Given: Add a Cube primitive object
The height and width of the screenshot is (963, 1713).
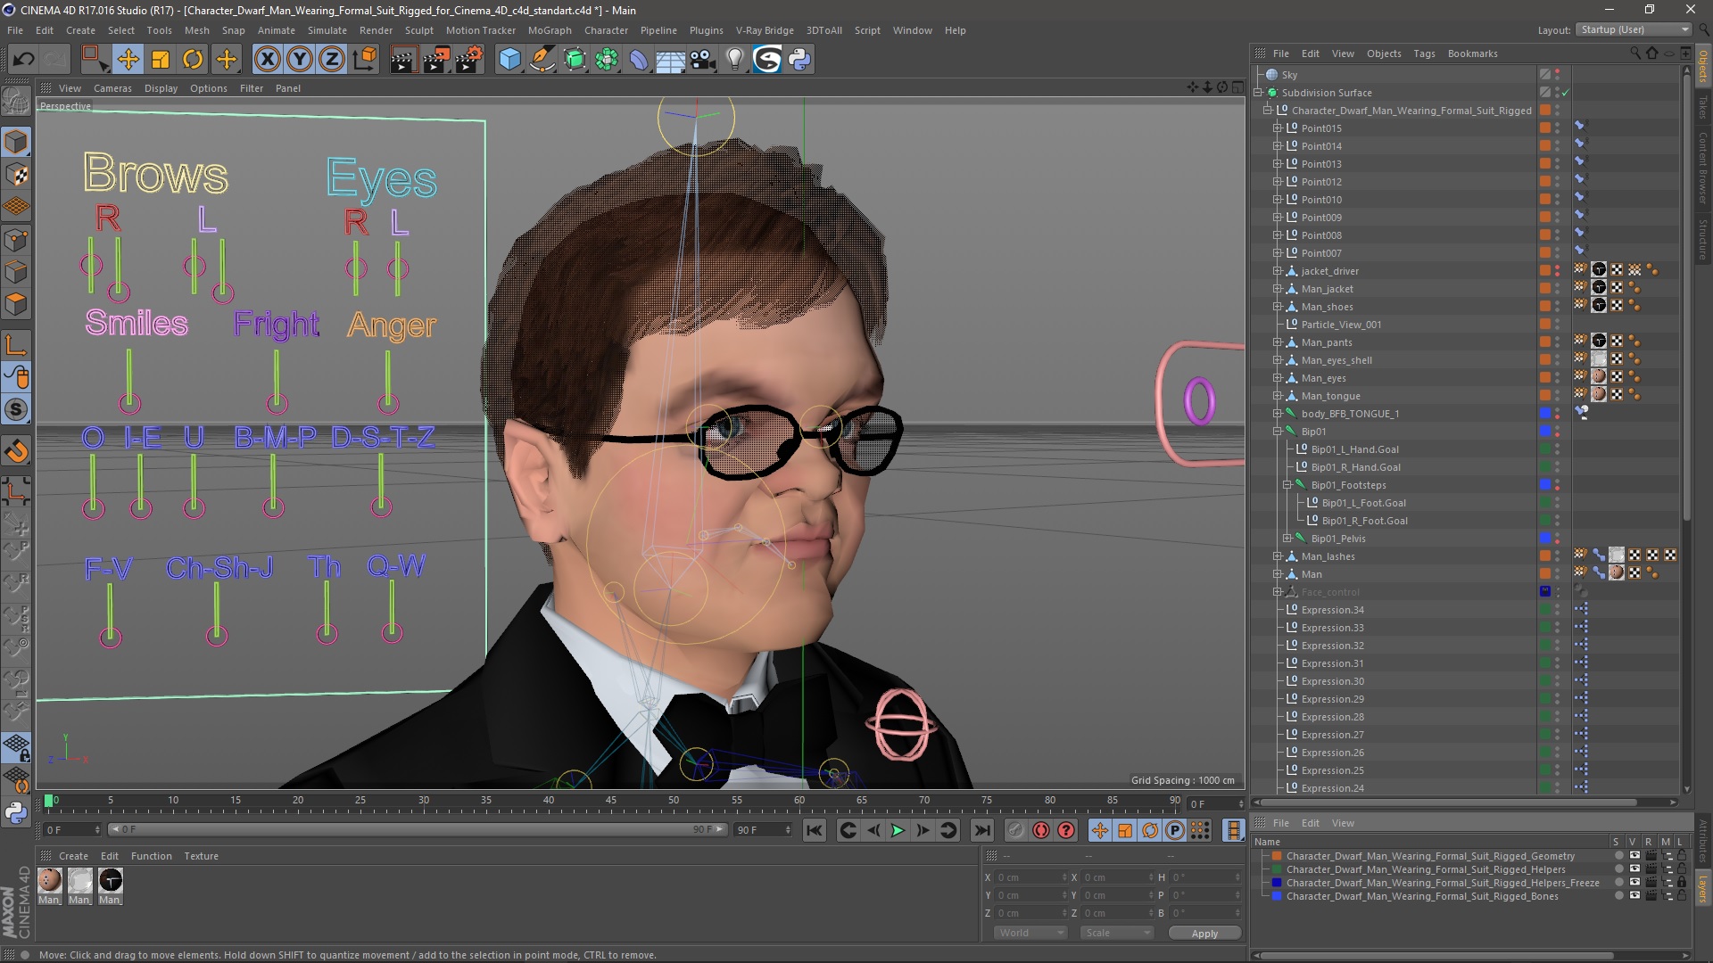Looking at the screenshot, I should coord(509,60).
